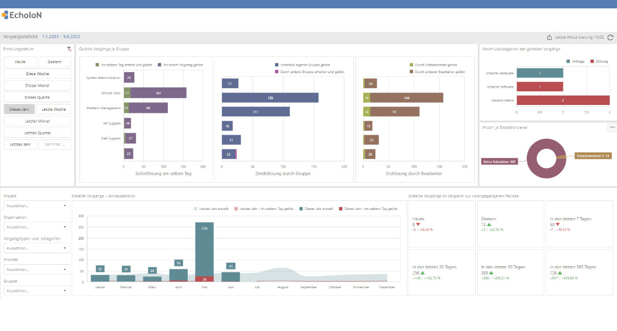Toggle legend 'An selbem Tag erfasst und gelöst'

[x=123, y=65]
